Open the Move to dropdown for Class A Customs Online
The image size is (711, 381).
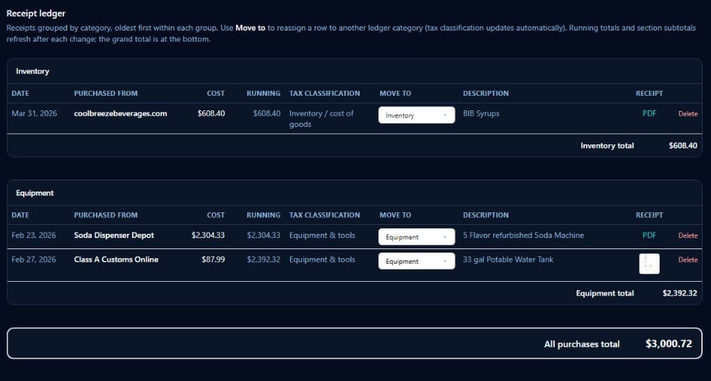click(x=417, y=262)
